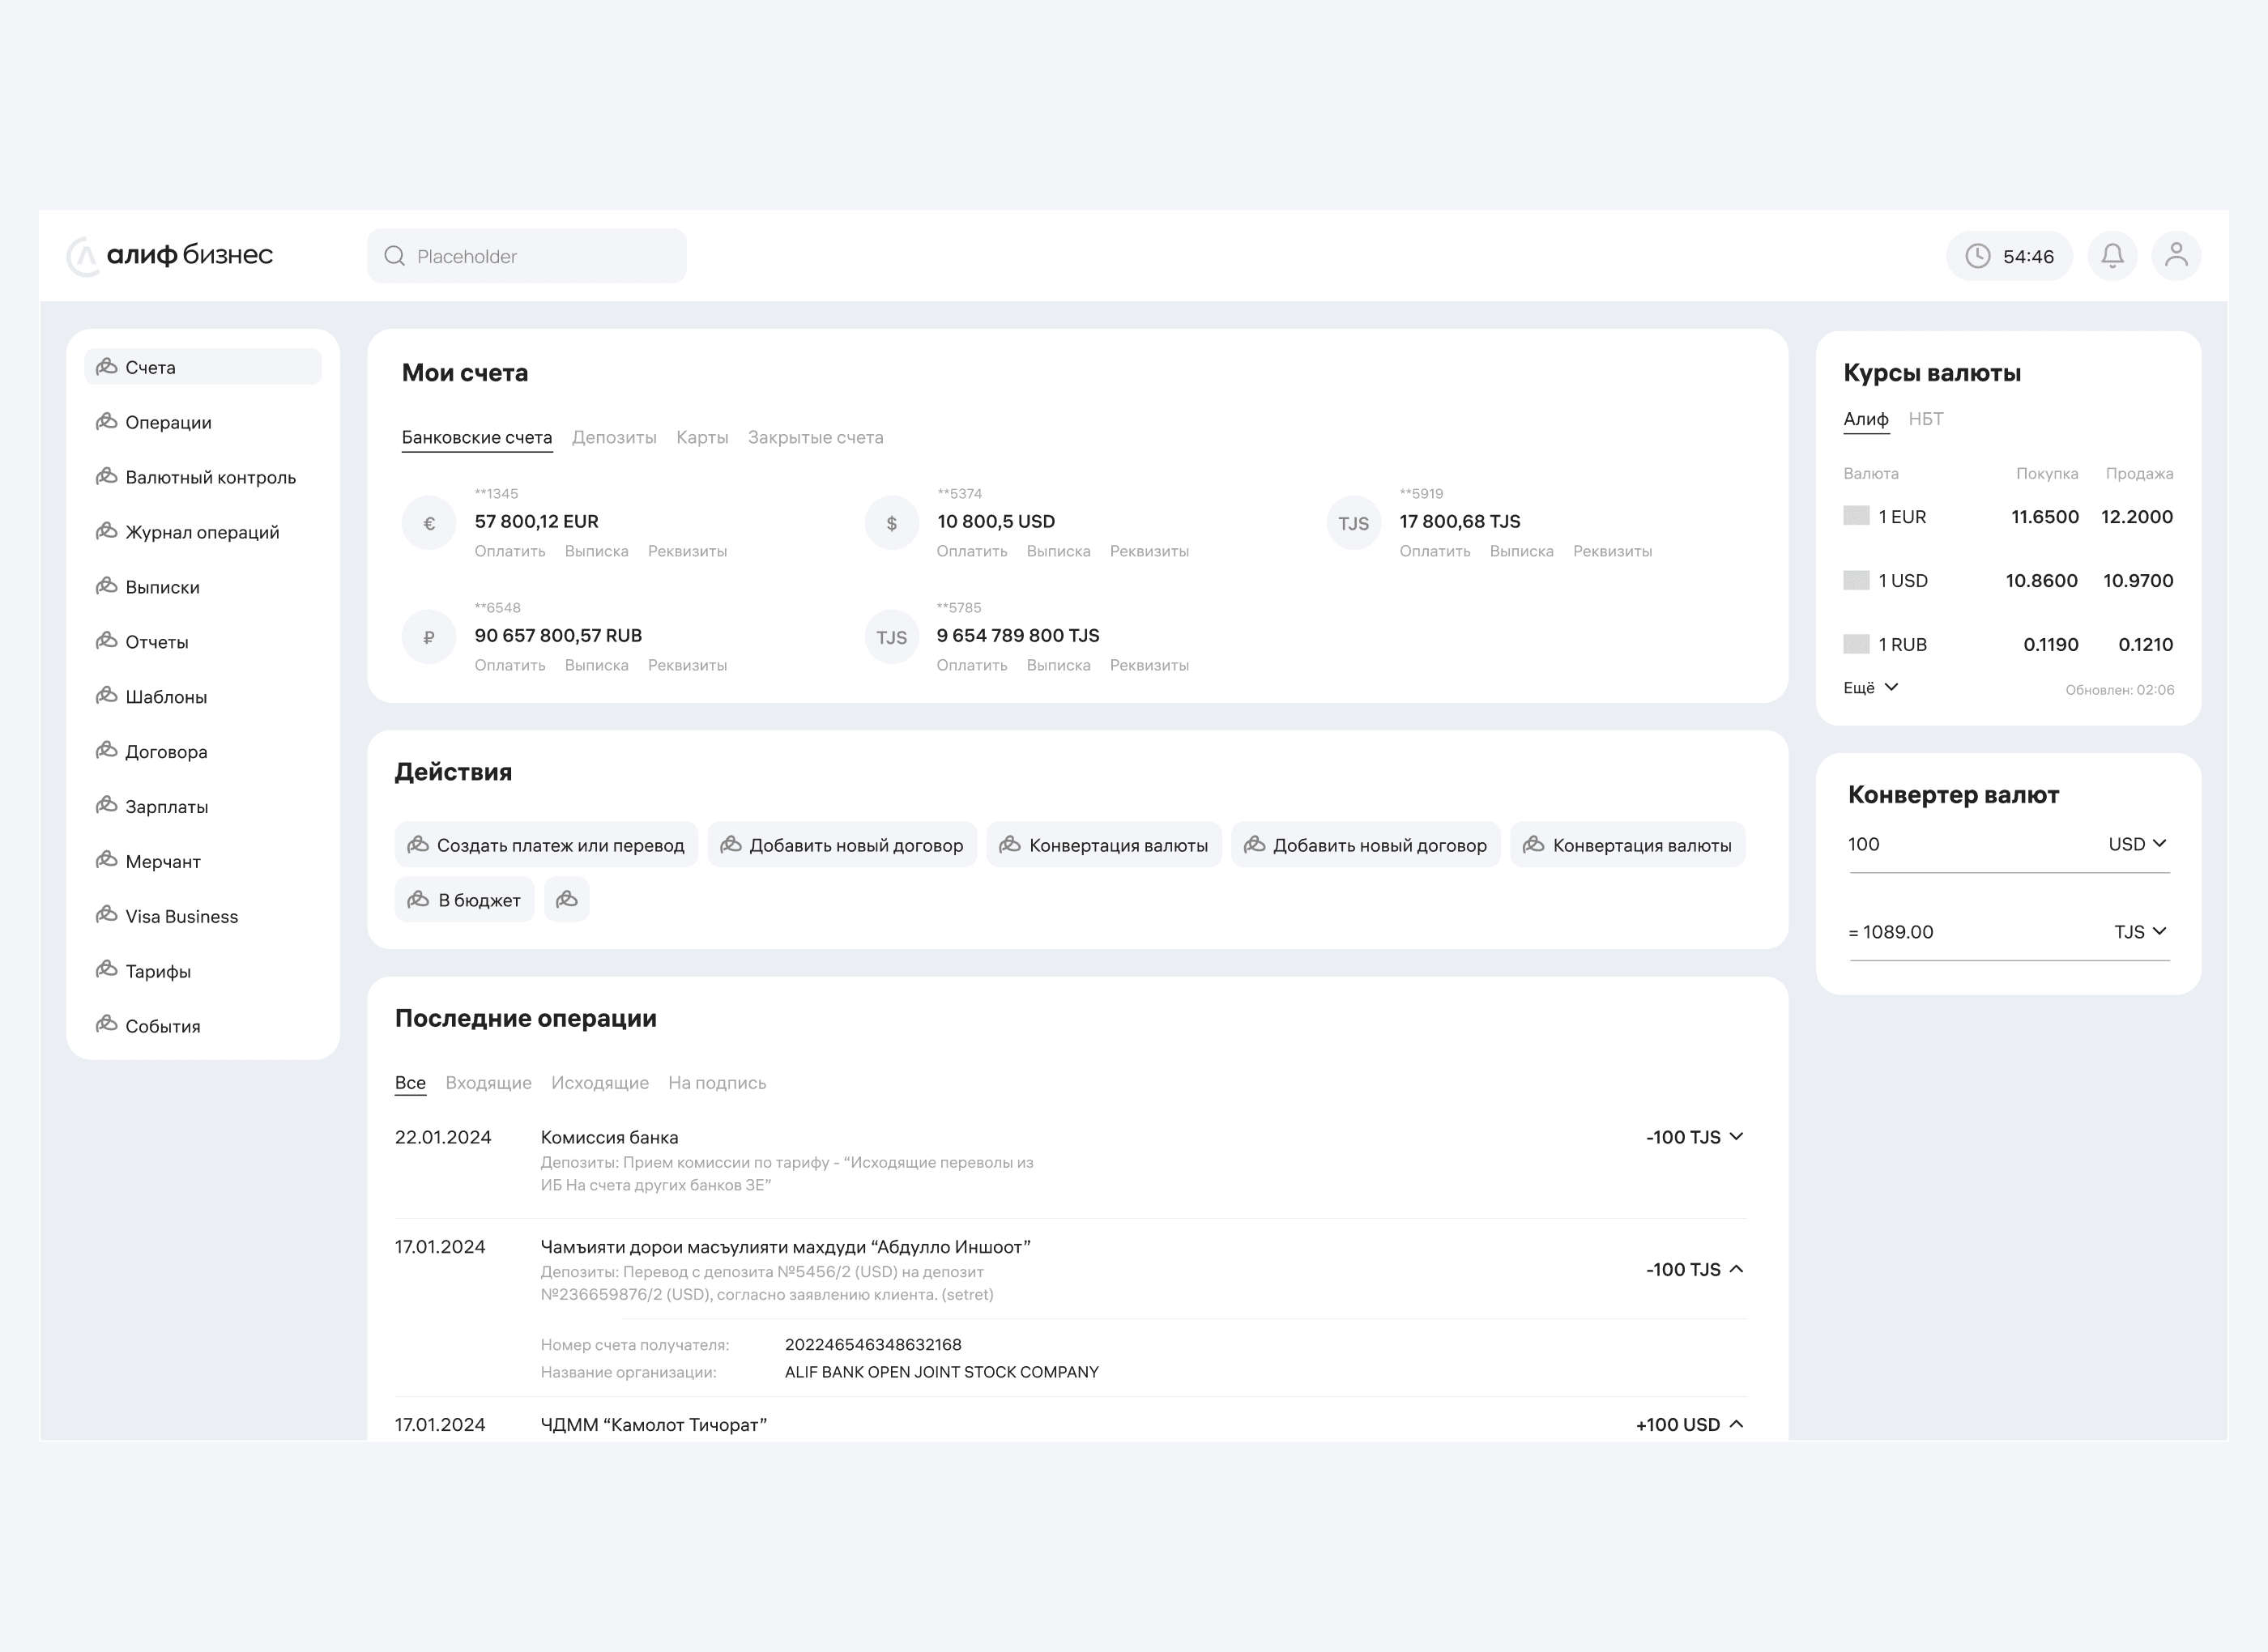
Task: Click the icon beside Договора in sidebar
Action: tap(107, 751)
